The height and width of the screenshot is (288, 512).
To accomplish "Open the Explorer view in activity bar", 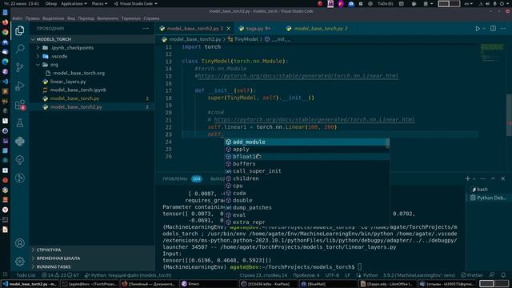I will pyautogui.click(x=19, y=30).
